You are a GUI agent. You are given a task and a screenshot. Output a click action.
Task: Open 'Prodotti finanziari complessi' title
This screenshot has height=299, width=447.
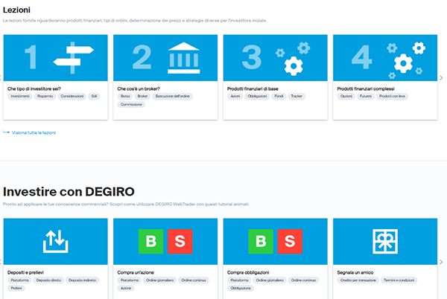pos(366,89)
